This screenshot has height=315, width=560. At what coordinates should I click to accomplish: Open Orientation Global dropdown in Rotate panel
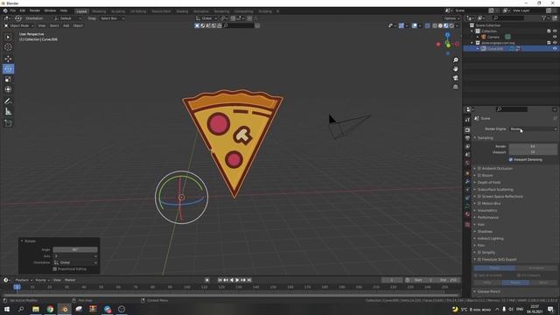75,262
